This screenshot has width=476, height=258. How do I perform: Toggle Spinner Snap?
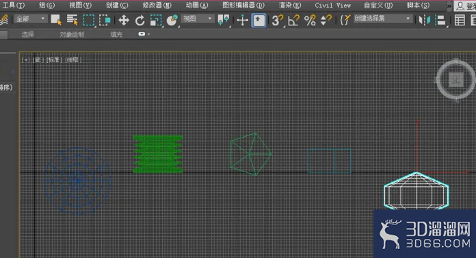click(326, 21)
